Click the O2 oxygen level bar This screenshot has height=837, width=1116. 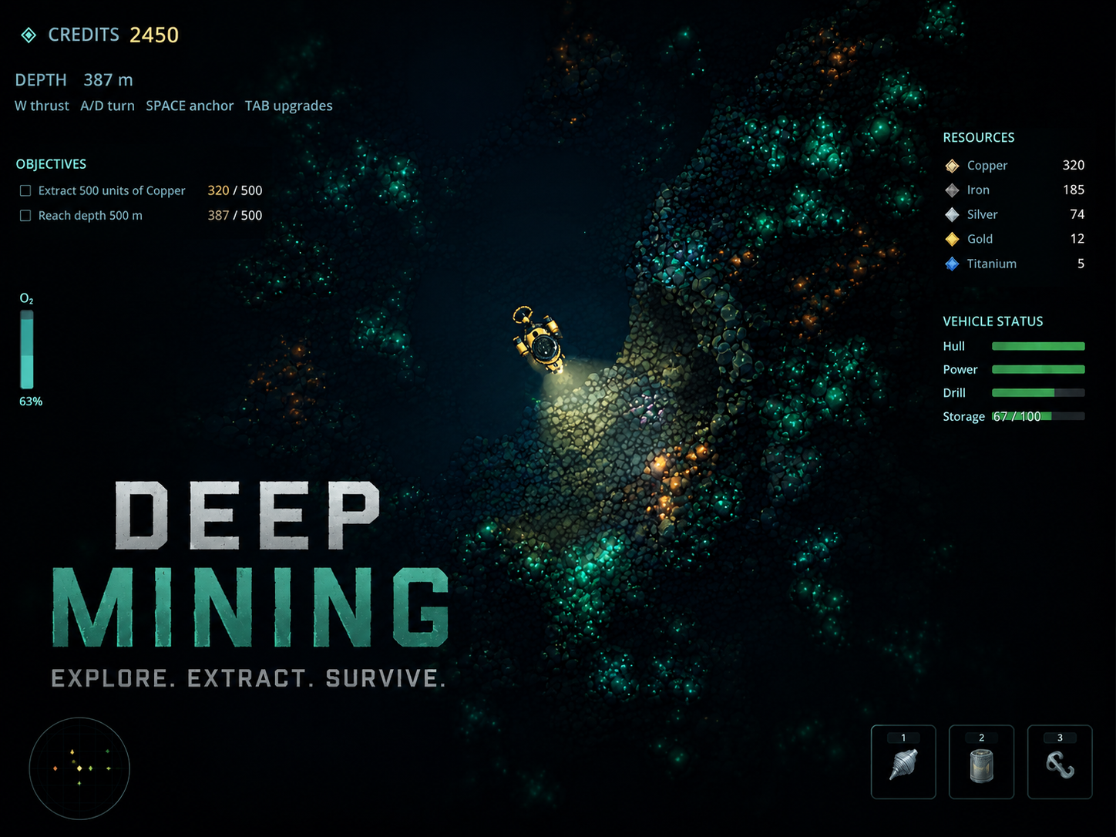[27, 349]
